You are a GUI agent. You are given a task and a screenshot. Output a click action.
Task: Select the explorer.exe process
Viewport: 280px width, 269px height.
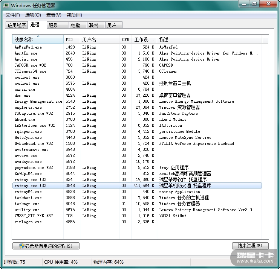137,107
